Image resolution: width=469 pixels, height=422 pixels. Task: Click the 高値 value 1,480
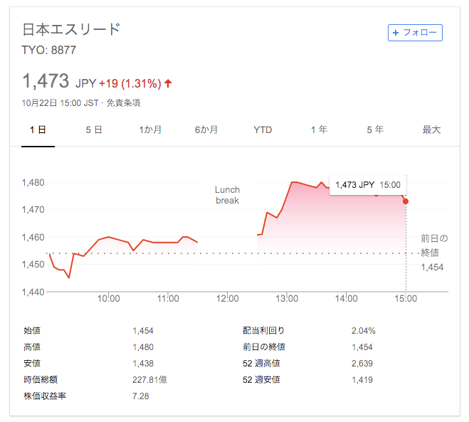[143, 347]
